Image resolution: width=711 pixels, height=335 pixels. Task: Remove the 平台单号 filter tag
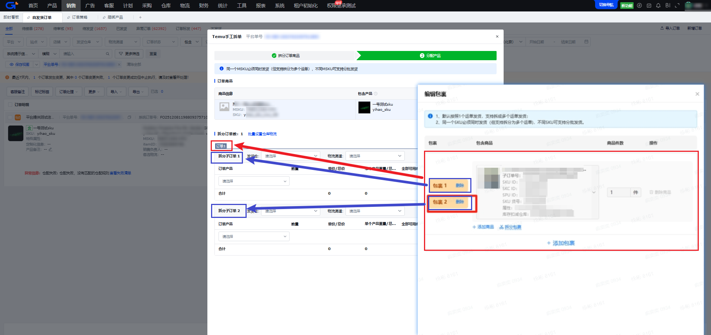click(119, 65)
